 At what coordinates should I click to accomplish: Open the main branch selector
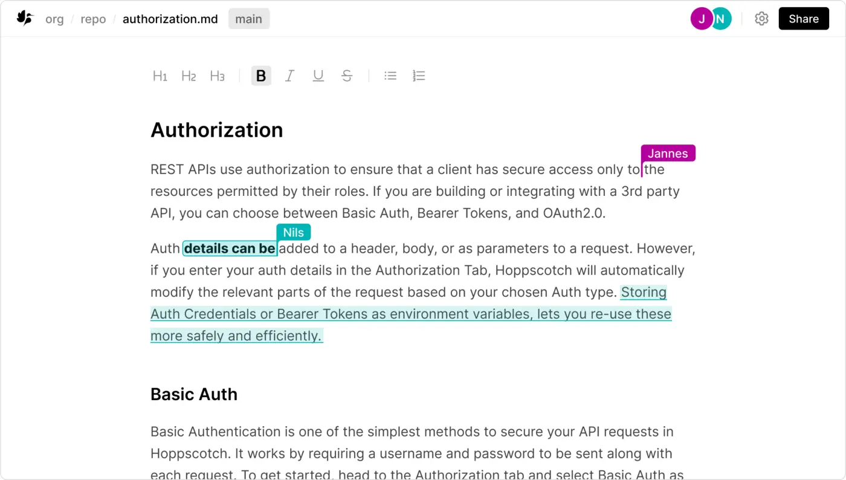248,19
